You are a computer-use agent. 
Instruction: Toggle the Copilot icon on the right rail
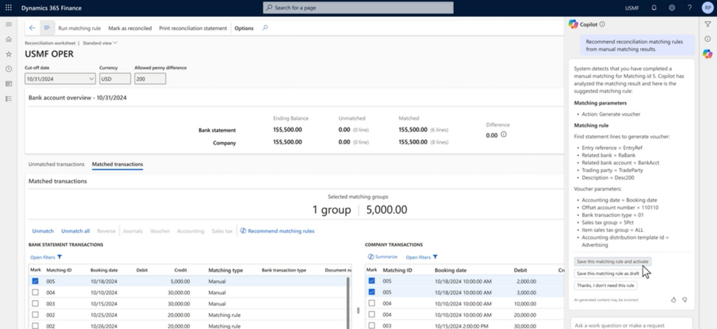[x=707, y=54]
